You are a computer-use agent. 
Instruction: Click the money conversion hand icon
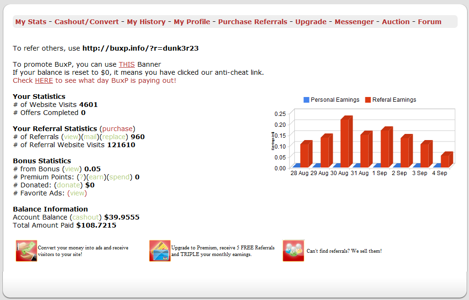(27, 251)
